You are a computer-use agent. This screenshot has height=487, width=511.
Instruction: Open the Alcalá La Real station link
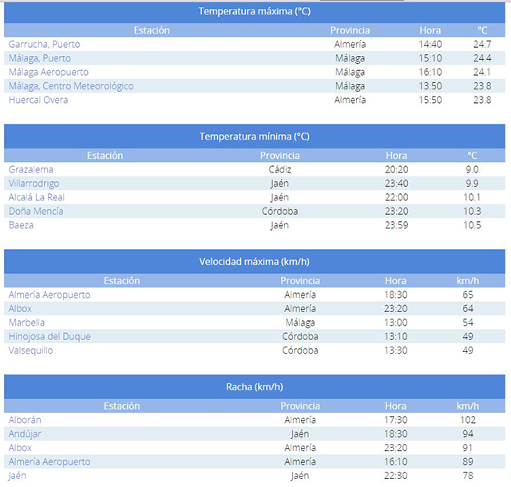point(37,197)
